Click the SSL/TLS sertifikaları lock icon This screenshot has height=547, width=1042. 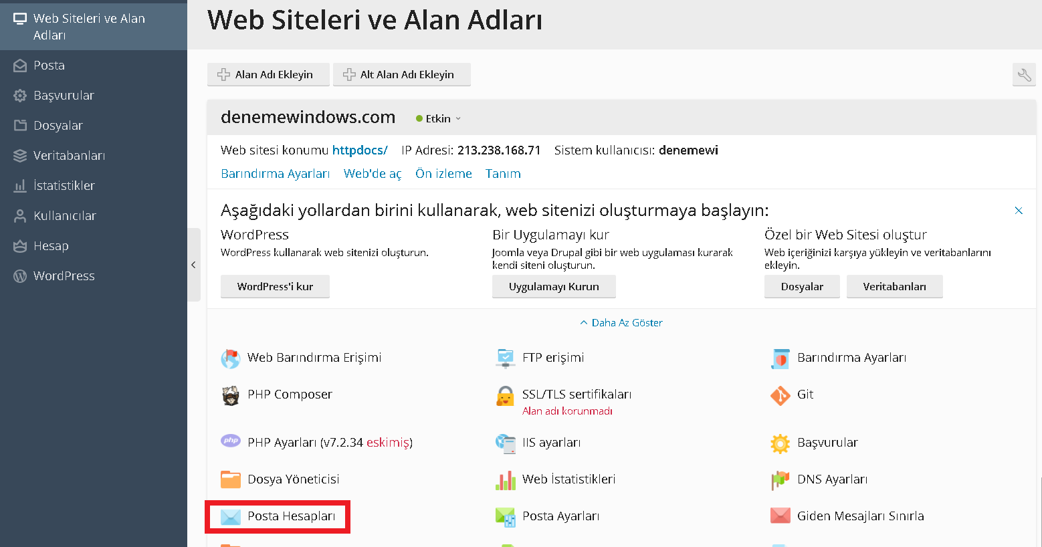tap(505, 396)
